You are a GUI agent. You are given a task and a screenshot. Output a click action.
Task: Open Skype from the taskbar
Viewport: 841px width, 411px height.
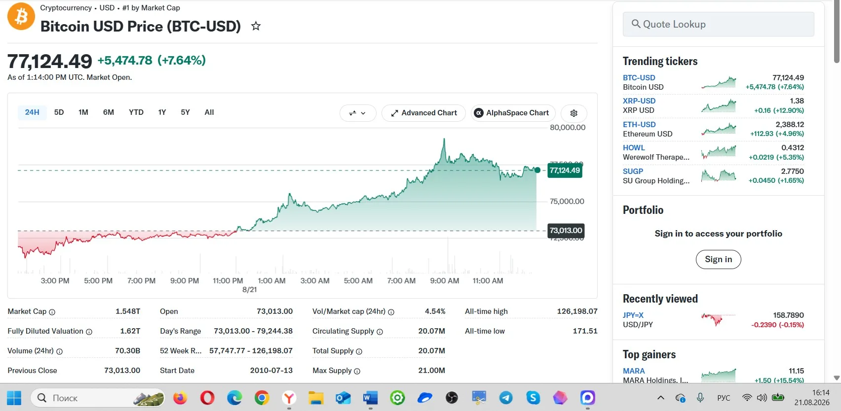(533, 398)
